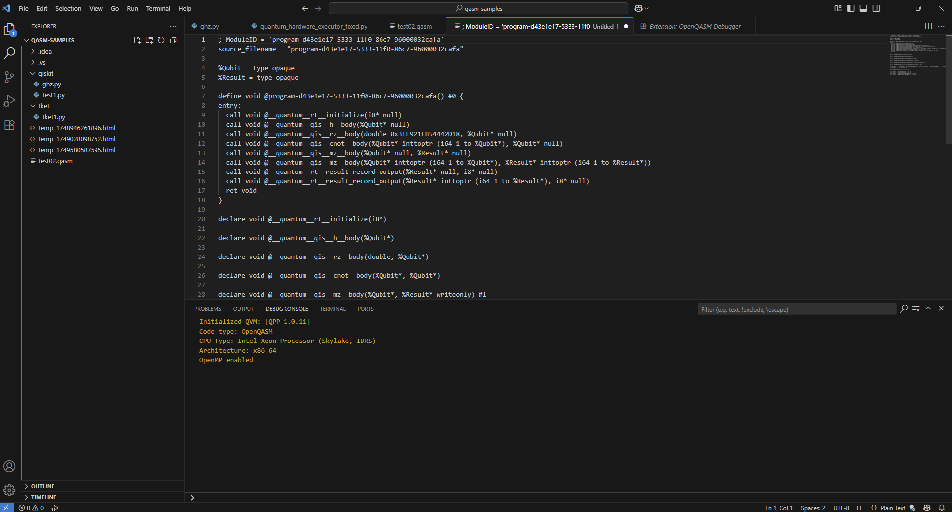Open the Source Control view
Viewport: 952px width, 512px height.
9,77
